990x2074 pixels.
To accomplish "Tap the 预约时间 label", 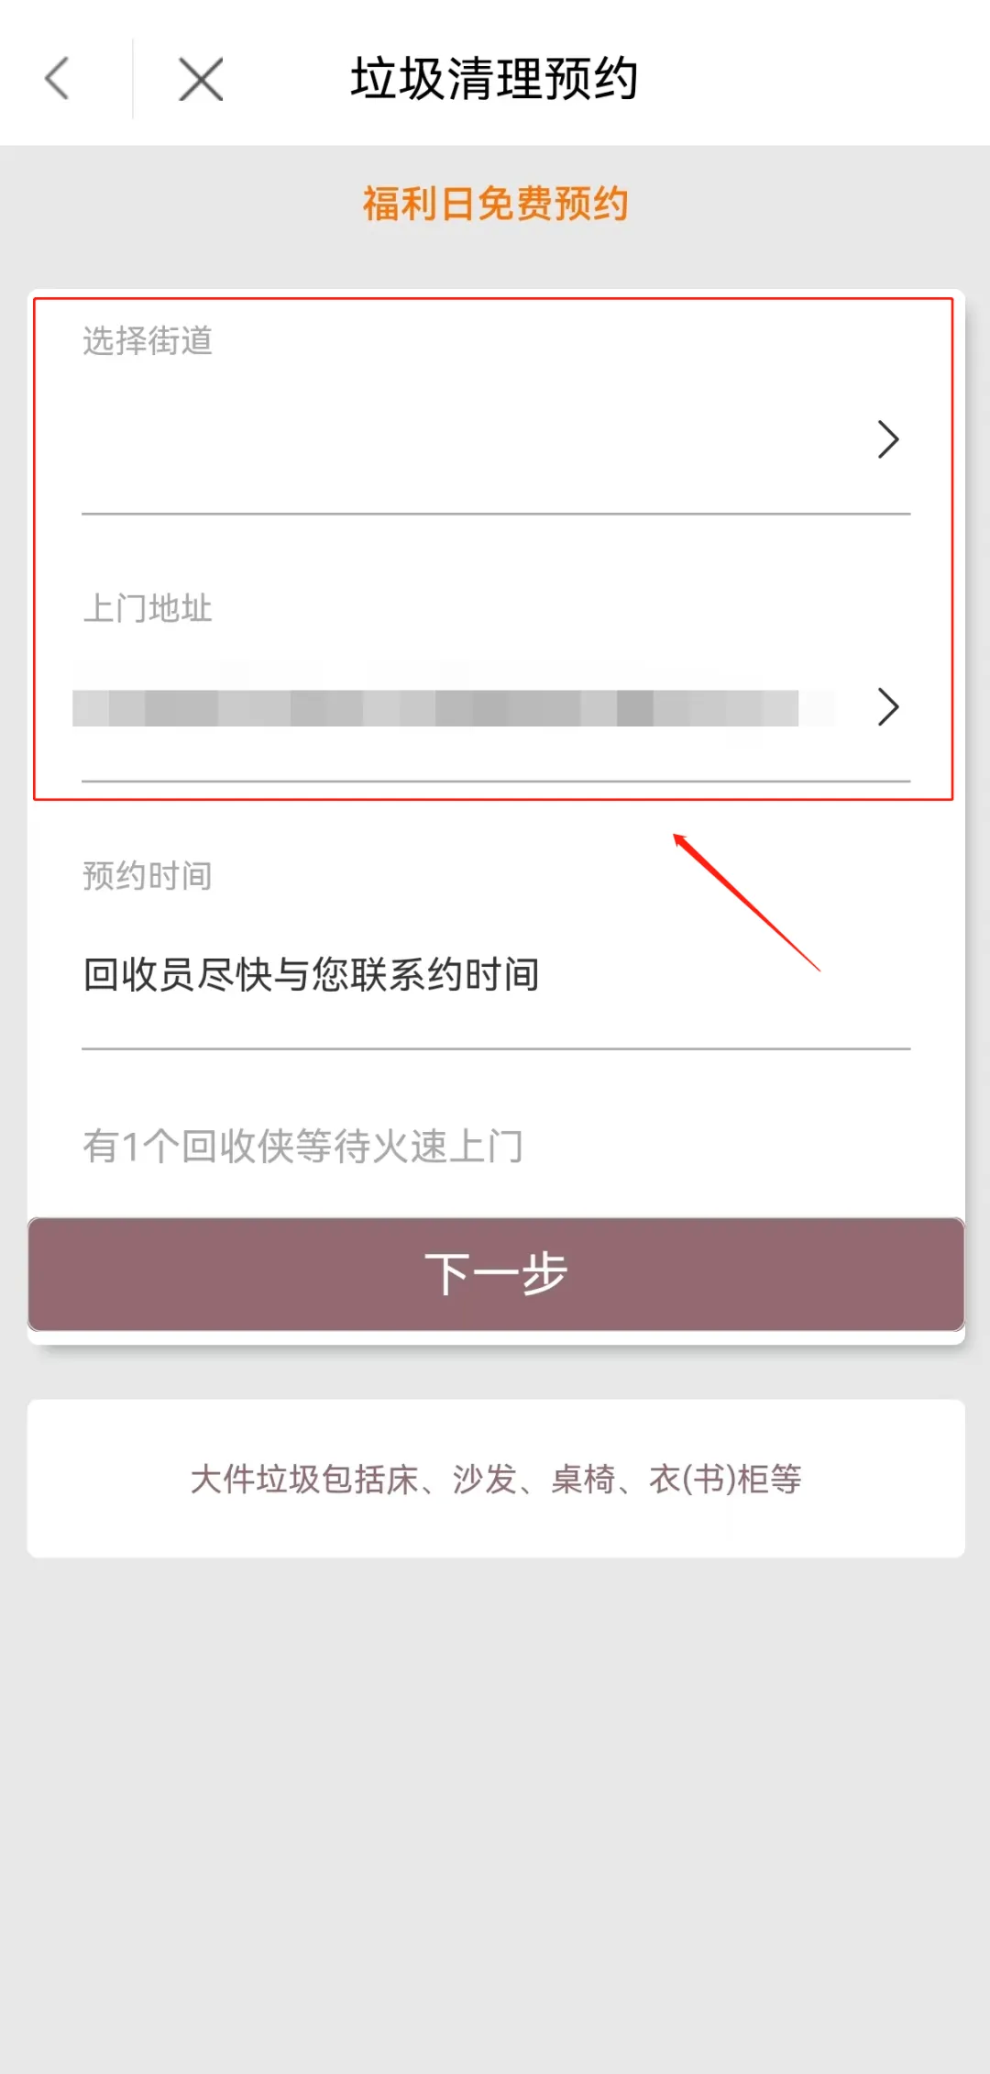I will pos(148,876).
